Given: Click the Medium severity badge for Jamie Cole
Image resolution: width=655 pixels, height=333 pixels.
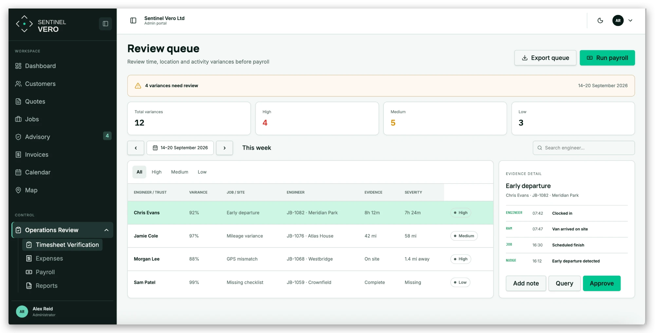Looking at the screenshot, I should coord(464,236).
